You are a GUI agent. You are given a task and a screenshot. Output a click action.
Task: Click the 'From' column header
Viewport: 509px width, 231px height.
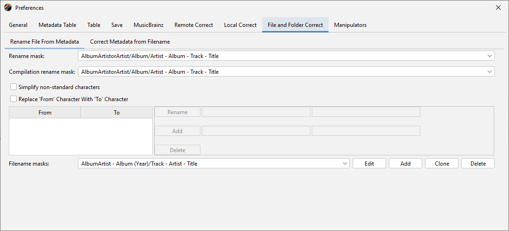(45, 113)
